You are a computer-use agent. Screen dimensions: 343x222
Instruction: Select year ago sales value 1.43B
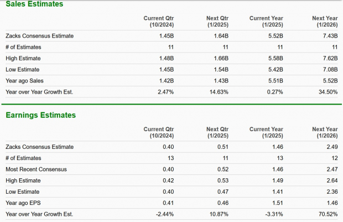(221, 81)
